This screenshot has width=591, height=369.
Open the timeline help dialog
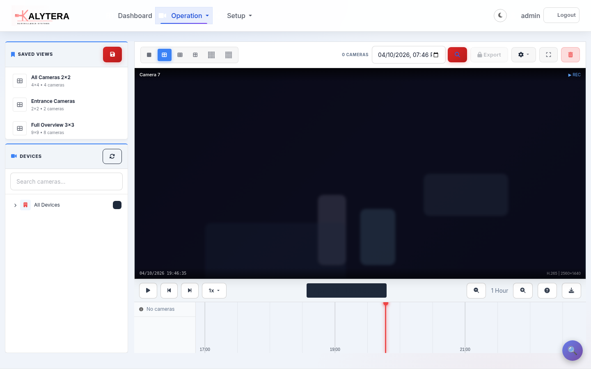[547, 290]
